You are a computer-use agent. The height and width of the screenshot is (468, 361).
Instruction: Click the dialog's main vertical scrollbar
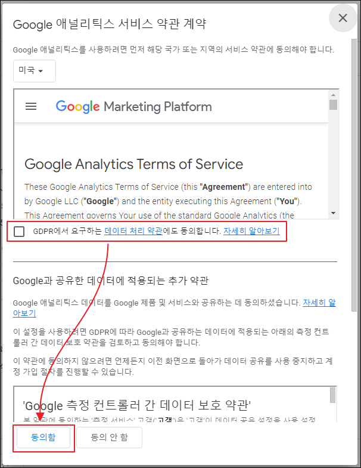(x=354, y=175)
